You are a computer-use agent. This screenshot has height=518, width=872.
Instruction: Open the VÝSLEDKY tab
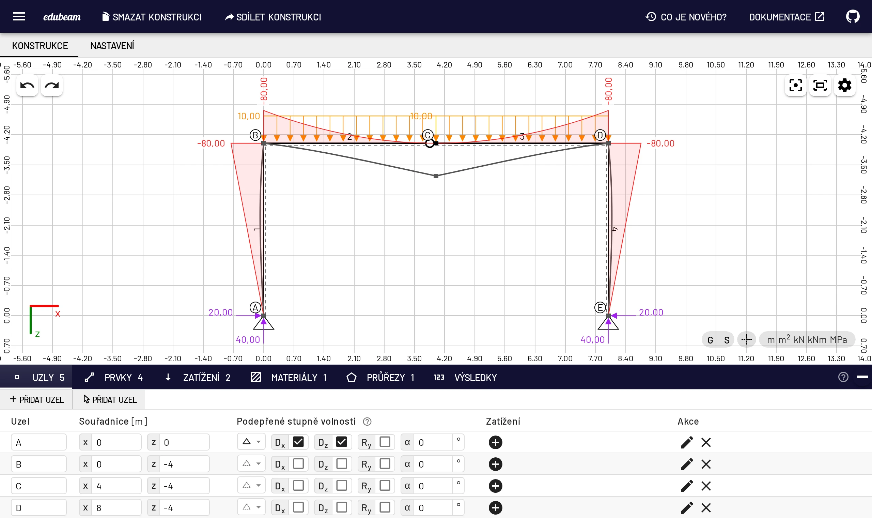coord(465,377)
